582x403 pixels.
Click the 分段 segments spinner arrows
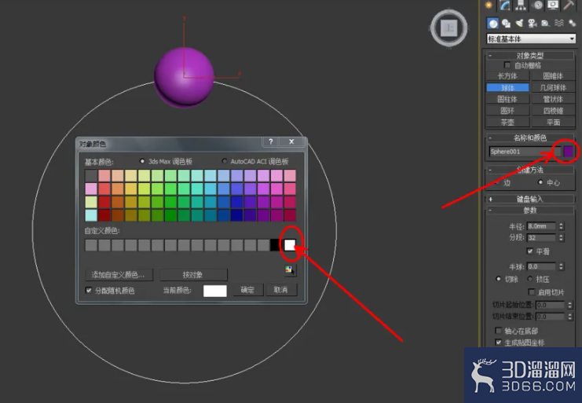pos(562,237)
